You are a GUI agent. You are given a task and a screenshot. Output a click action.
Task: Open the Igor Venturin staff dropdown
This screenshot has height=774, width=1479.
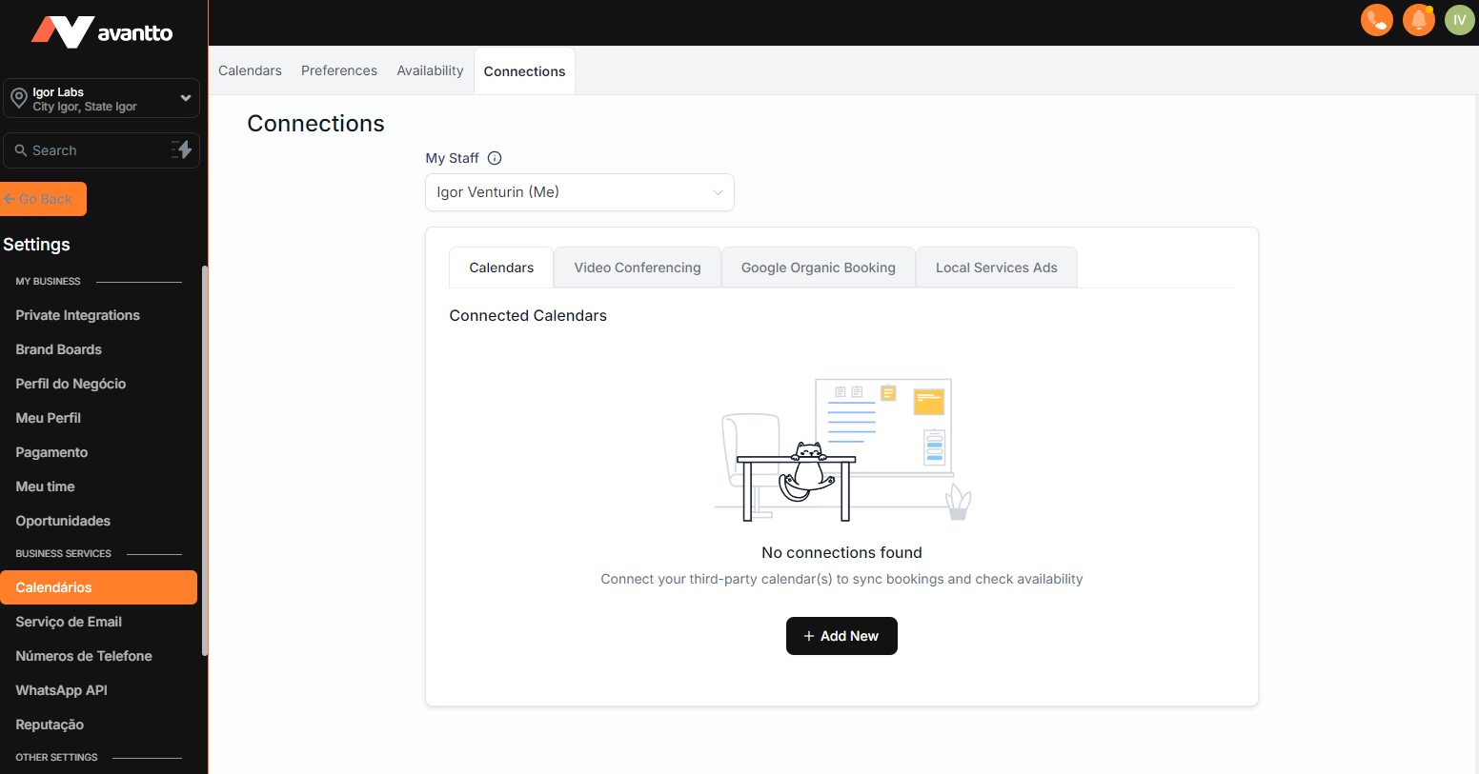(x=578, y=192)
